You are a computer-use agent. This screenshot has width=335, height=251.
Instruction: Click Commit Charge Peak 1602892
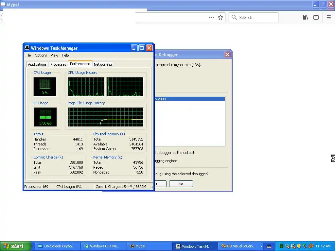pyautogui.click(x=76, y=172)
